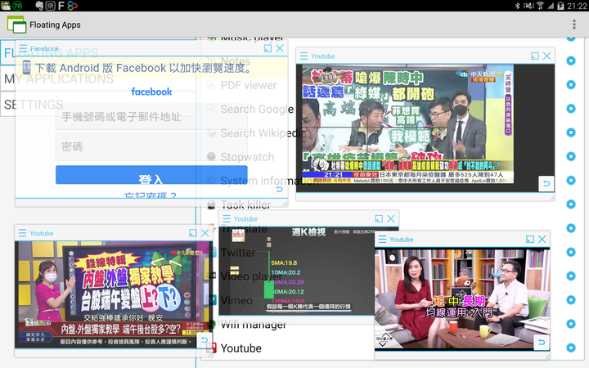Open the gear settings for Search Google row
The width and height of the screenshot is (589, 368).
point(571,109)
